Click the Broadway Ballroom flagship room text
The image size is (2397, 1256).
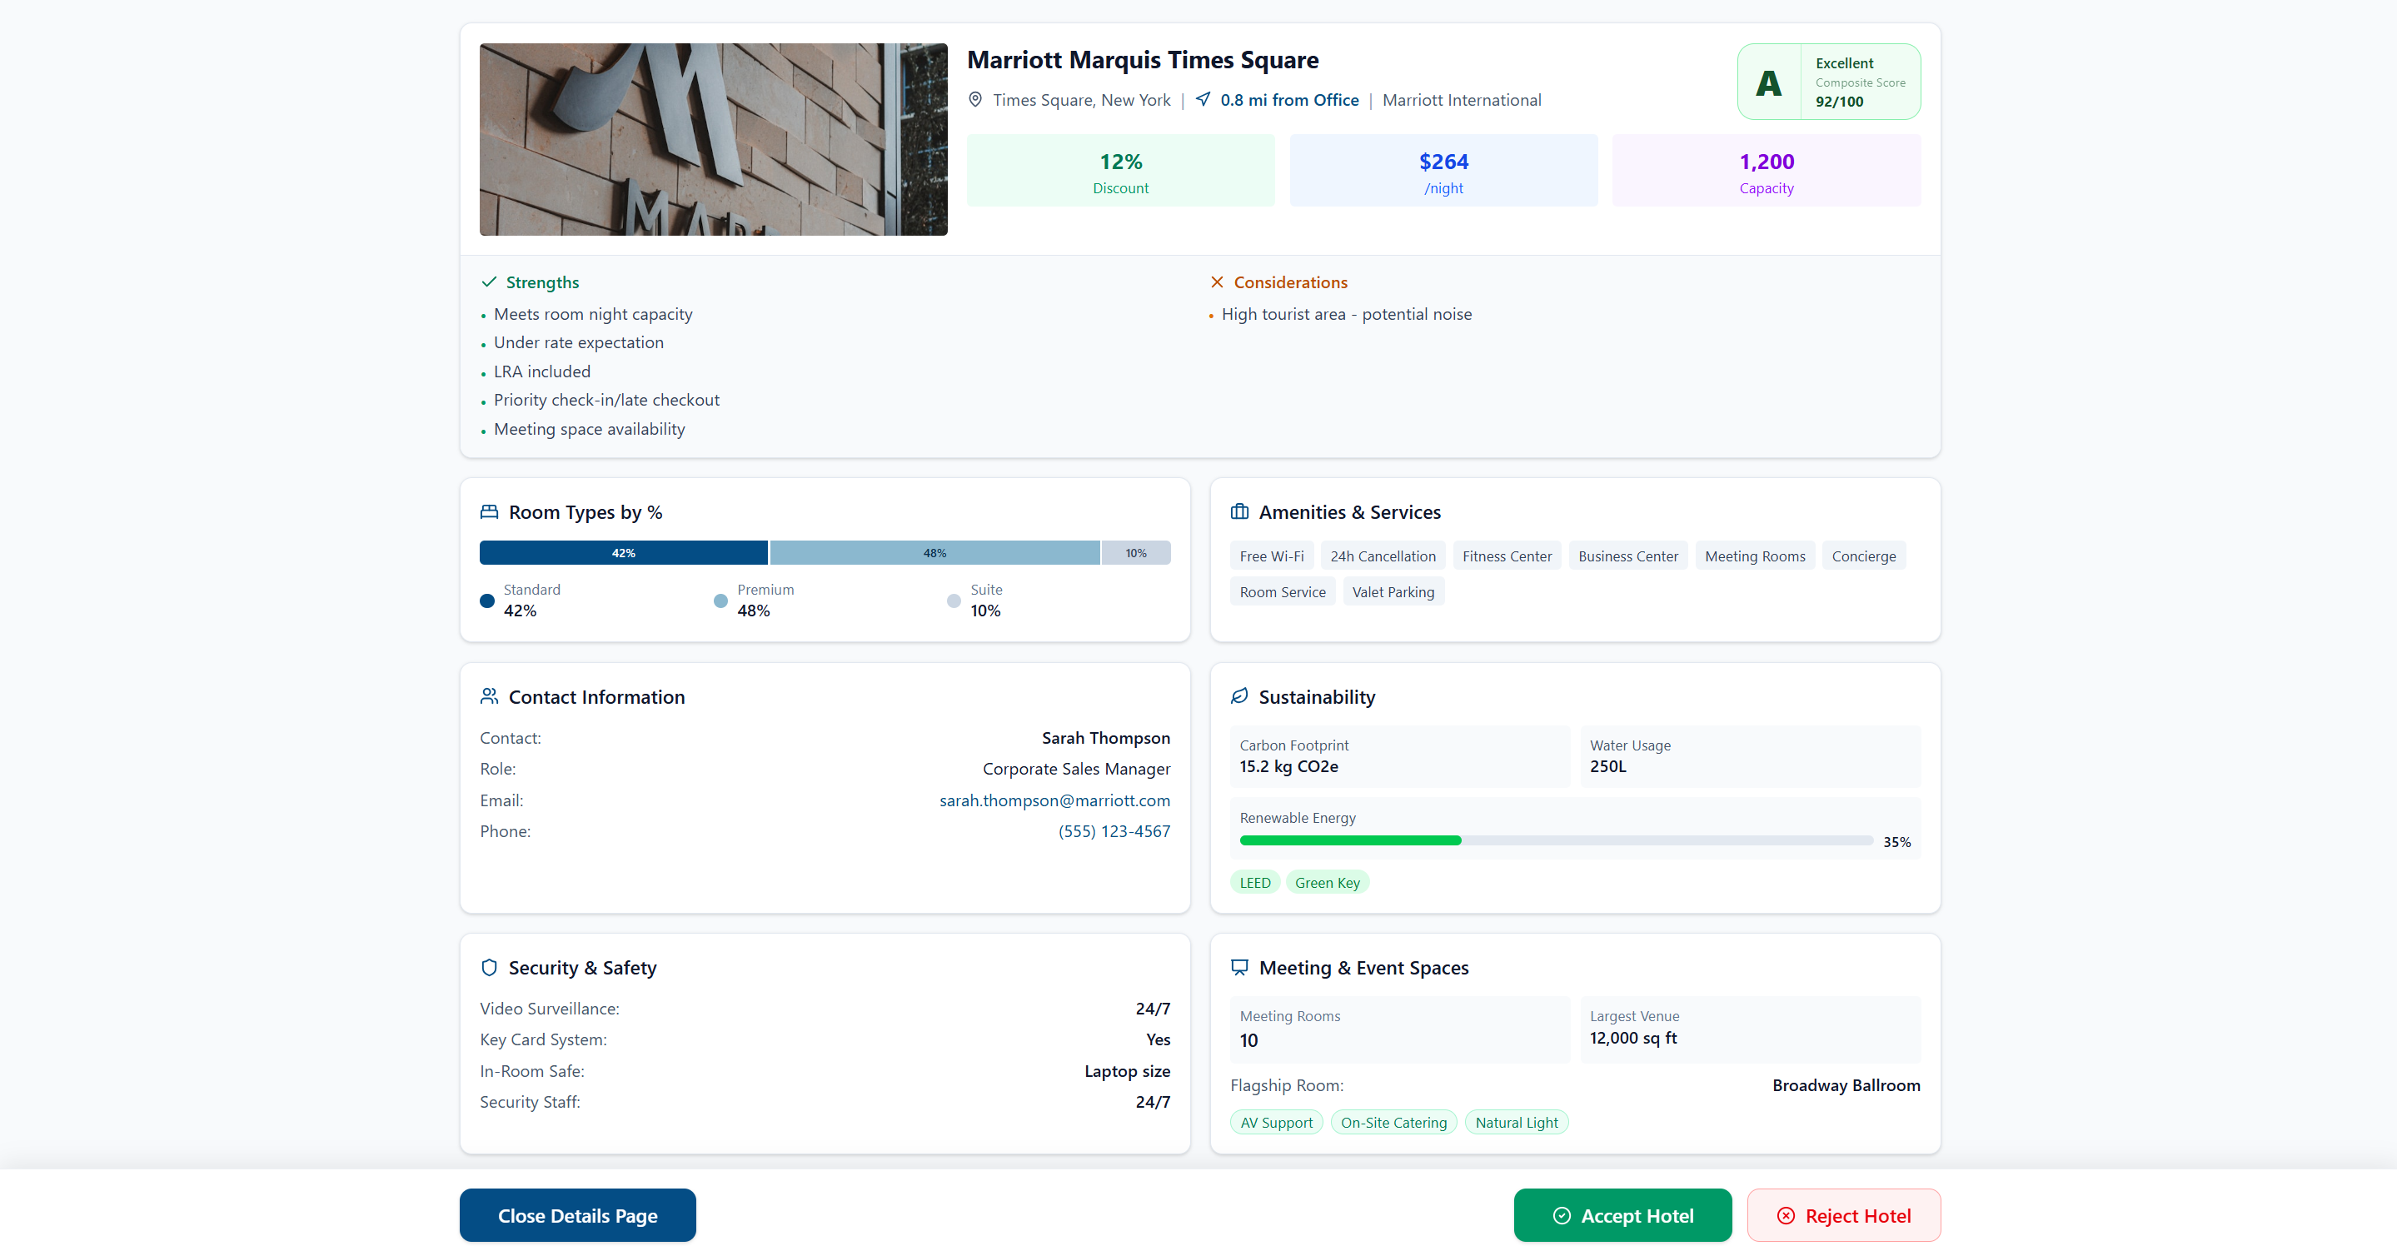coord(1846,1084)
